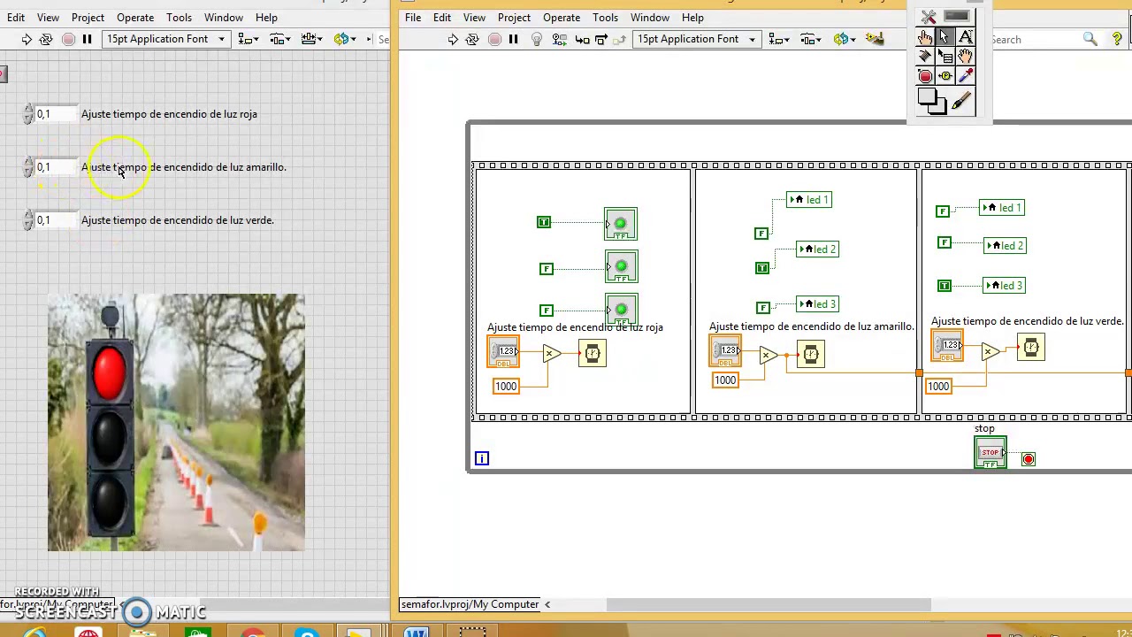Open the File menu in block diagram

(413, 18)
